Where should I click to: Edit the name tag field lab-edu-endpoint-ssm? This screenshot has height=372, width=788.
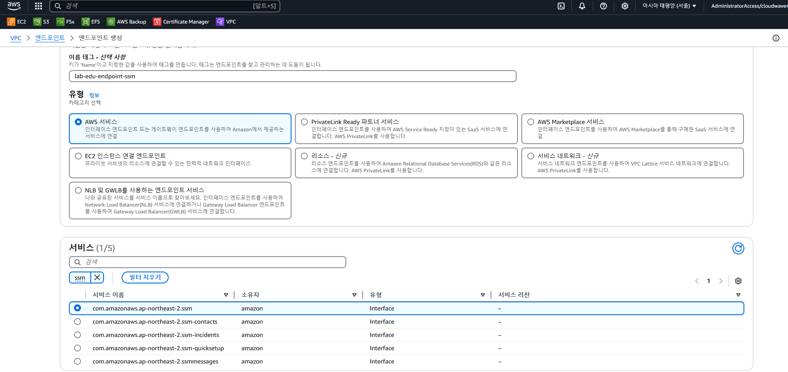pos(293,76)
